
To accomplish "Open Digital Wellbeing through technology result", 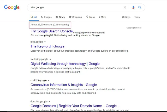I will (65, 64).
